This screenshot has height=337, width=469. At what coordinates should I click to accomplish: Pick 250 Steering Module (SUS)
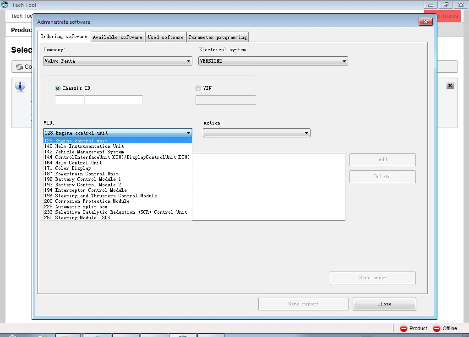[118, 217]
